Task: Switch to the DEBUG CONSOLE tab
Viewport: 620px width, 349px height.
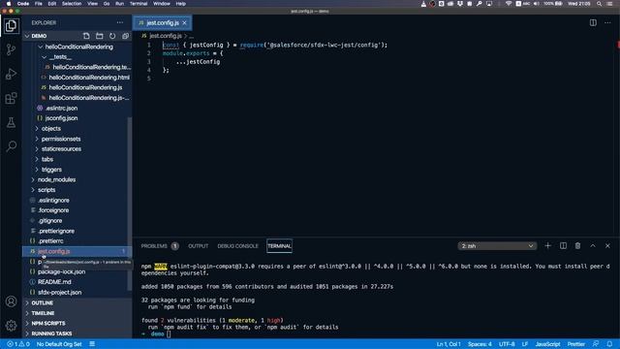Action: 237,246
